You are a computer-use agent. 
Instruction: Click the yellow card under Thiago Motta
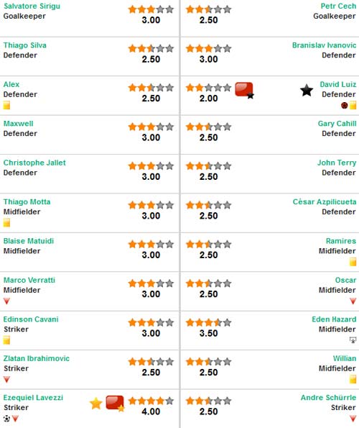(x=6, y=222)
